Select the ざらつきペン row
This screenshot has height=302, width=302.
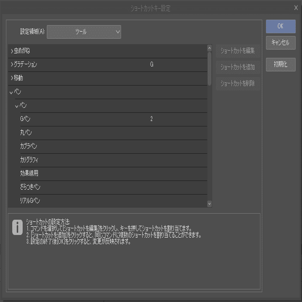pyautogui.click(x=113, y=188)
